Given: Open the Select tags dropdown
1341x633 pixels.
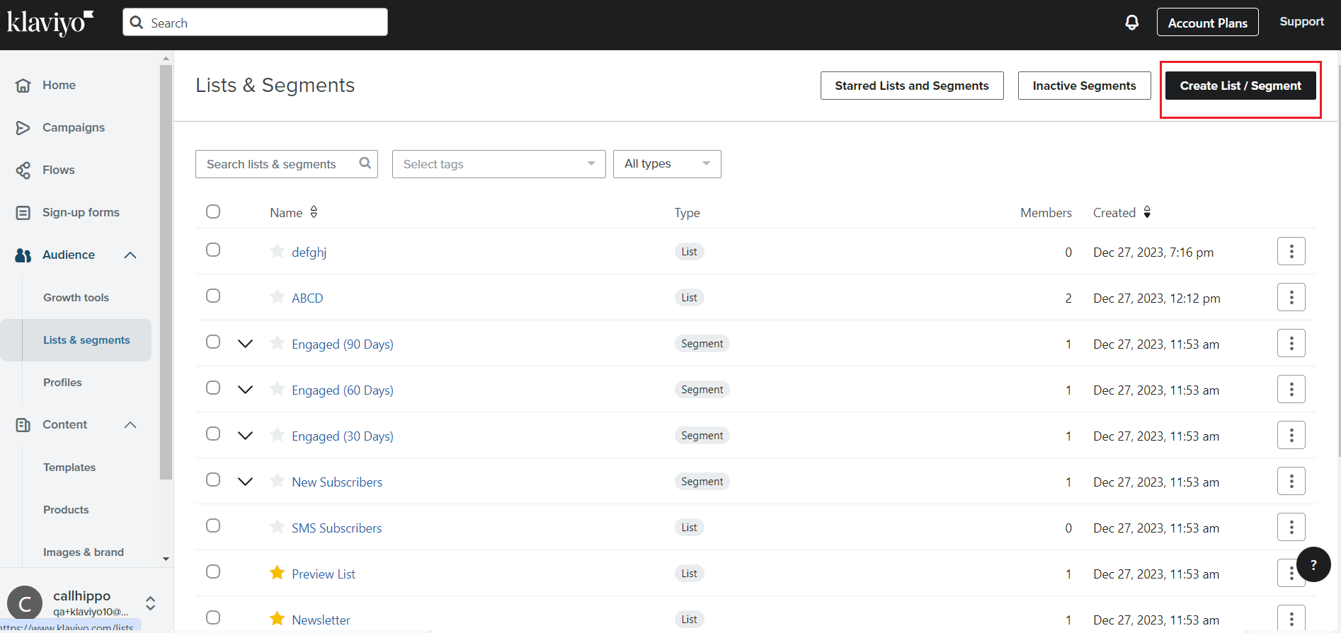Looking at the screenshot, I should [x=499, y=164].
